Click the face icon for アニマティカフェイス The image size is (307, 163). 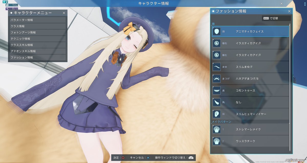point(217,32)
